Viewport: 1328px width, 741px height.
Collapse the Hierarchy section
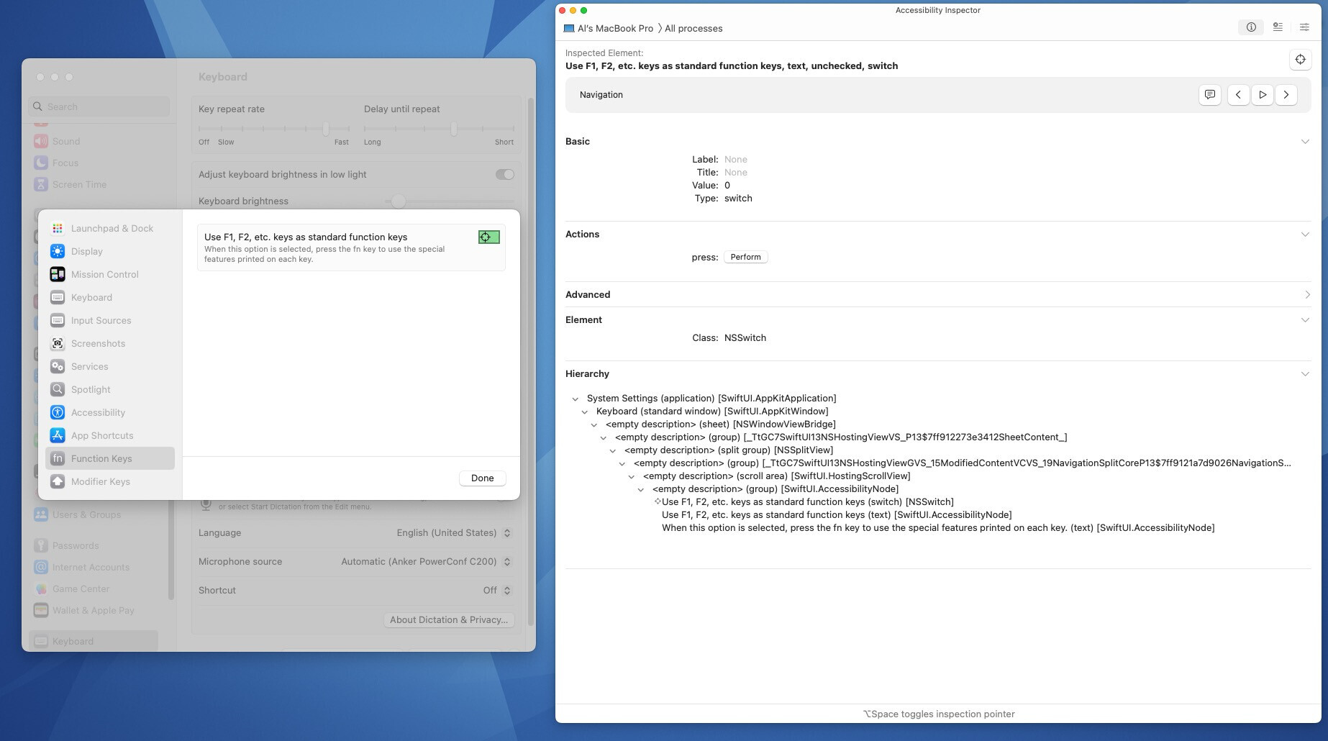pyautogui.click(x=1305, y=373)
